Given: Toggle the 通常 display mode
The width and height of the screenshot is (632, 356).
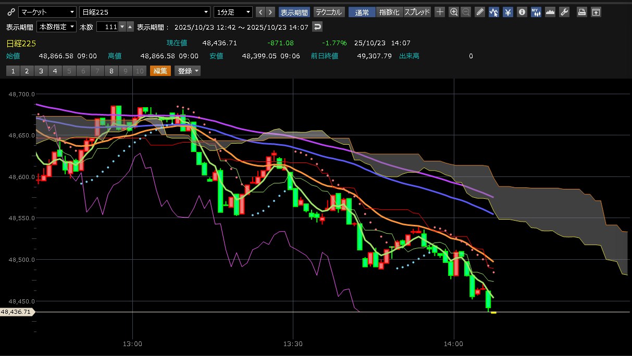Looking at the screenshot, I should tap(362, 12).
